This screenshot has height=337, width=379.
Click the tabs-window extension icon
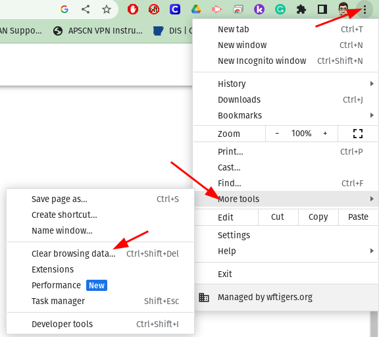click(x=238, y=9)
